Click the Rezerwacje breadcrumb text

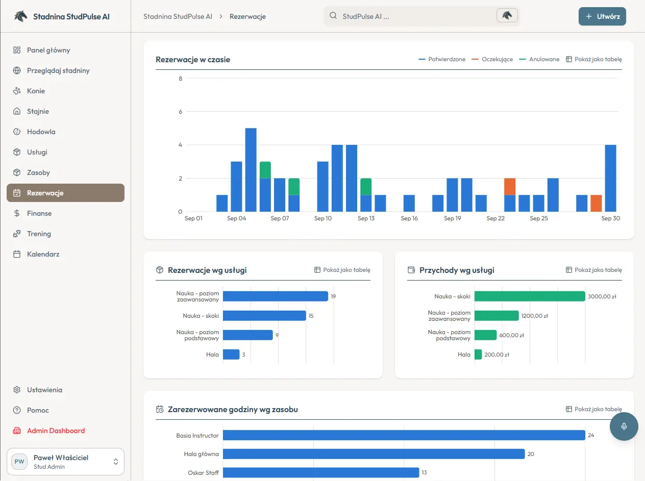247,16
